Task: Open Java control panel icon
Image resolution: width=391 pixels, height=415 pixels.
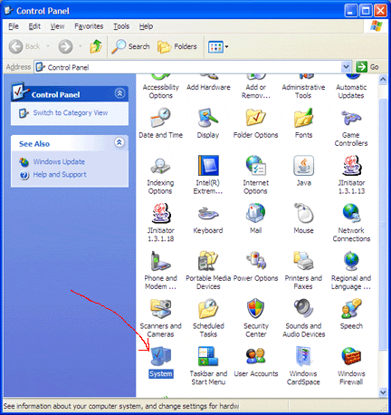Action: [303, 171]
